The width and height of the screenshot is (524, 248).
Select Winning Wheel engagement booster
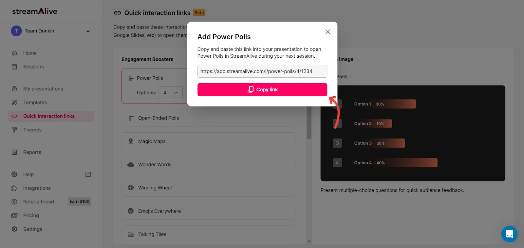click(x=208, y=188)
